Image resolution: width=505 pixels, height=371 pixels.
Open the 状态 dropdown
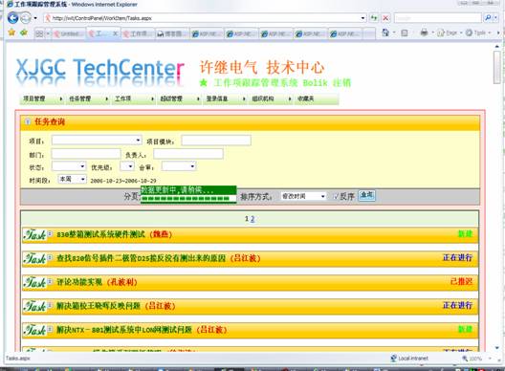(x=69, y=166)
